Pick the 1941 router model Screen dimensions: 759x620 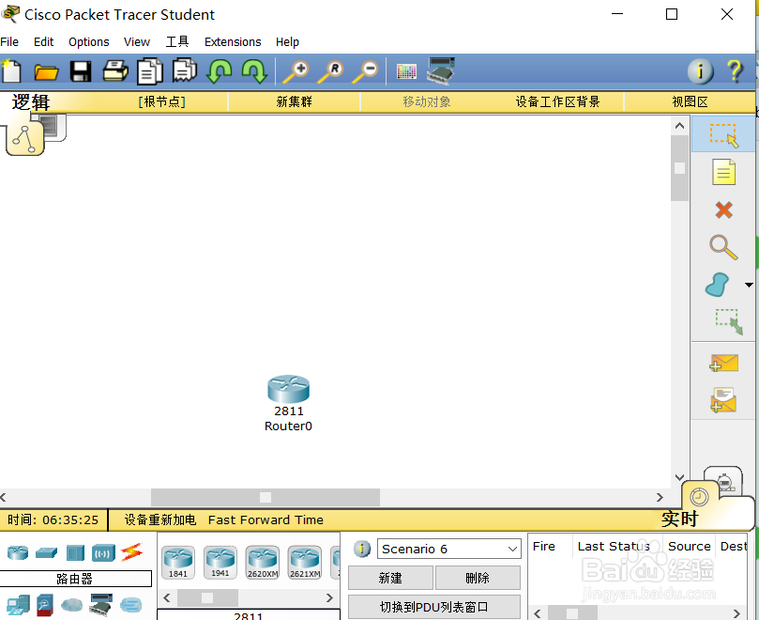220,563
